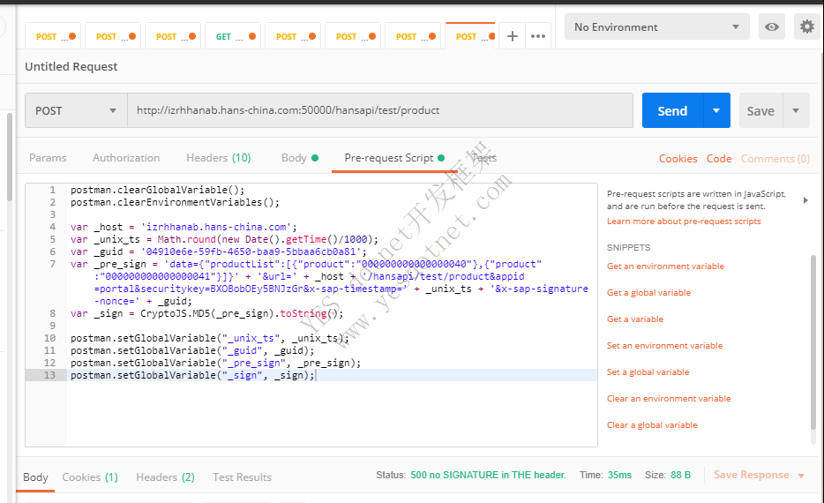Screen dimensions: 824x503
Task: Open Test Results tab
Action: point(242,477)
